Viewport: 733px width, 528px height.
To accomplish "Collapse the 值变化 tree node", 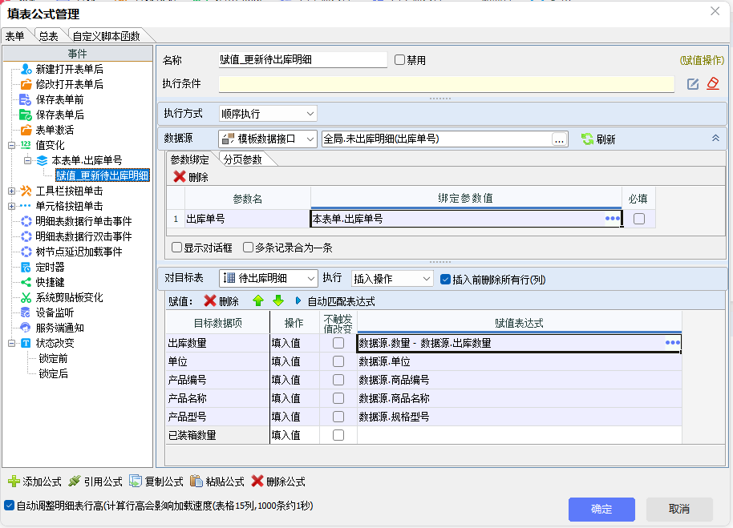I will click(x=12, y=145).
